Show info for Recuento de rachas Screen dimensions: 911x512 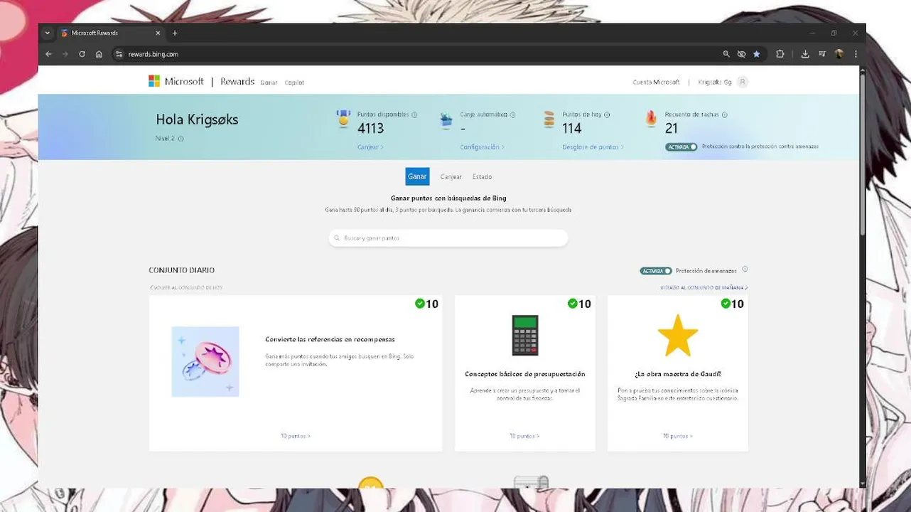pos(724,114)
